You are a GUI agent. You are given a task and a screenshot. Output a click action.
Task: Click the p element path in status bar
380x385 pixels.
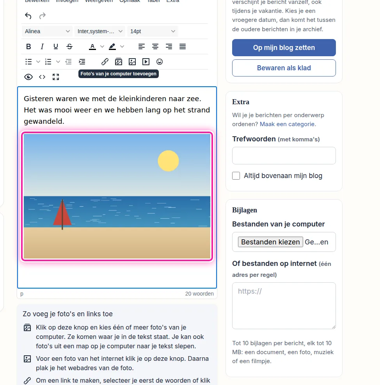[x=22, y=294]
